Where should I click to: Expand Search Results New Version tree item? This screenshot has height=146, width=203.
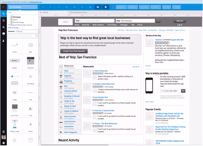coord(9,25)
